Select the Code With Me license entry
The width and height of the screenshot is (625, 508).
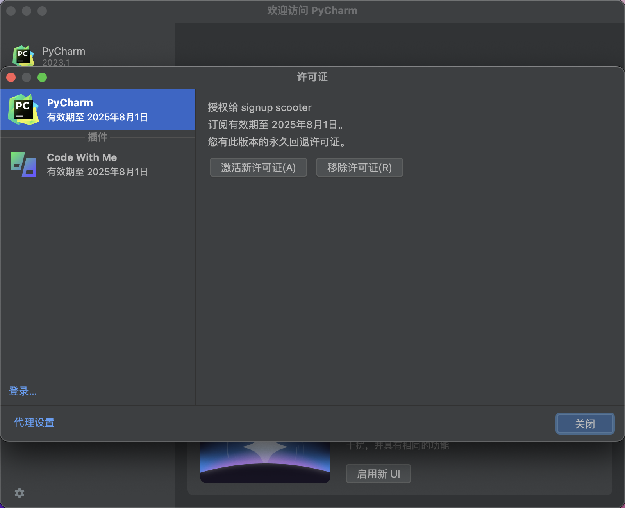pos(98,164)
